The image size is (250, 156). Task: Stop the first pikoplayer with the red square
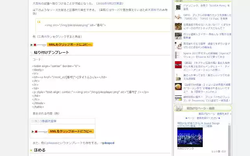[x=35, y=45]
